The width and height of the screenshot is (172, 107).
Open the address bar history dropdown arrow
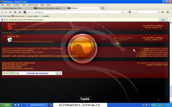click(x=126, y=12)
